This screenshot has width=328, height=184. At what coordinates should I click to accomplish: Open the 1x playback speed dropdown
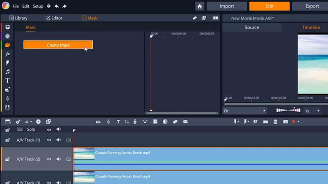click(x=312, y=111)
